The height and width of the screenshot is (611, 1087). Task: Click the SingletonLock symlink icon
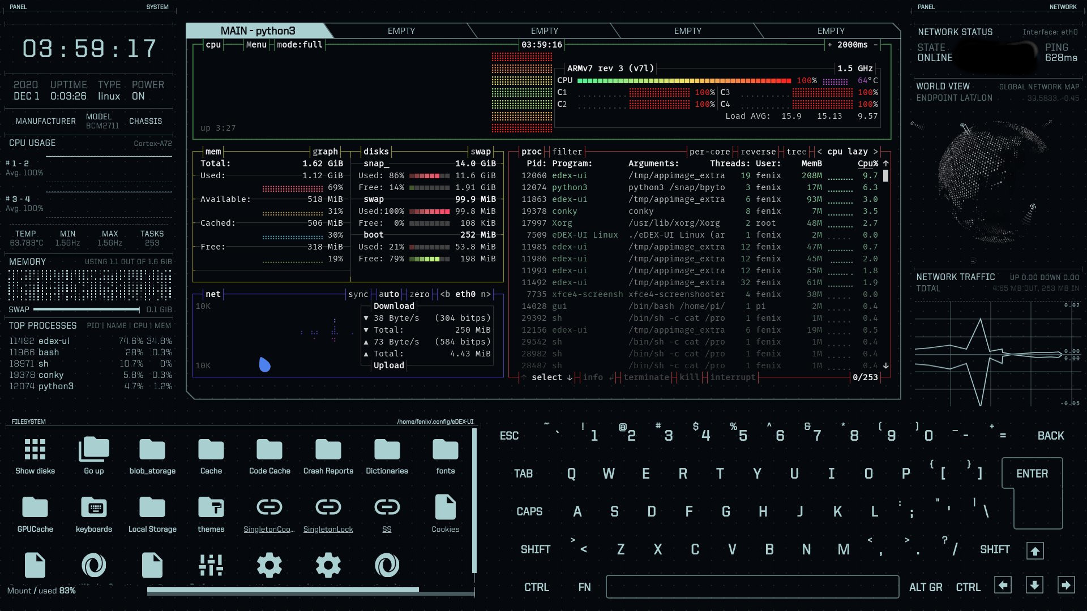click(x=328, y=507)
